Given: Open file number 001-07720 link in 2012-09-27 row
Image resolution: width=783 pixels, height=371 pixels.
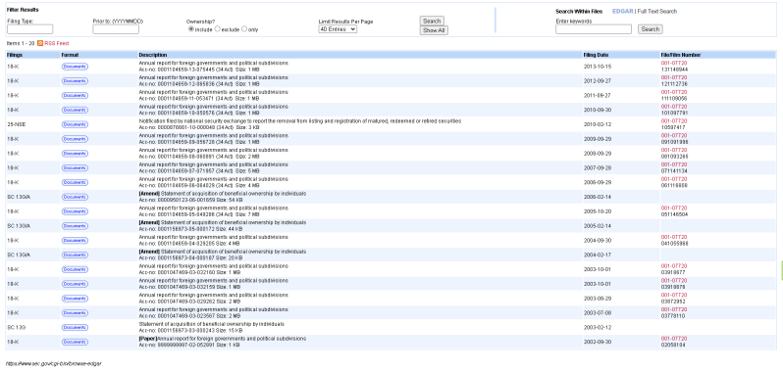Looking at the screenshot, I should 674,77.
